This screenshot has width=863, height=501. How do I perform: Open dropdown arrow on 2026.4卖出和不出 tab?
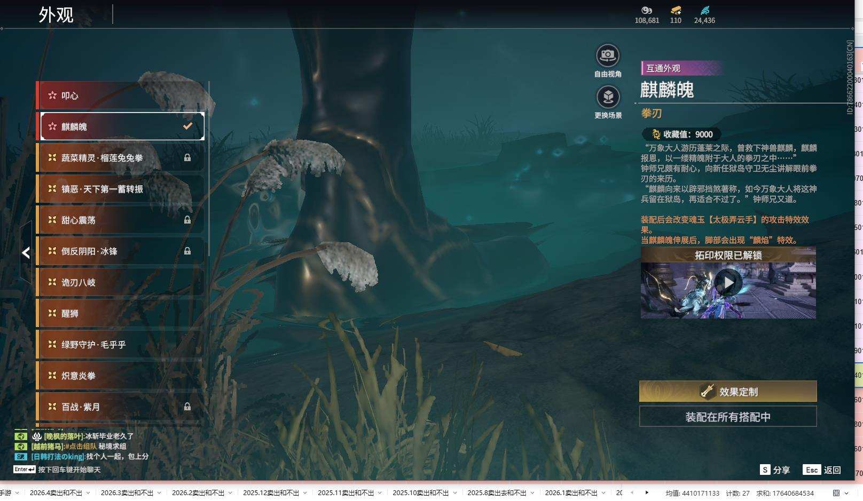click(x=88, y=493)
